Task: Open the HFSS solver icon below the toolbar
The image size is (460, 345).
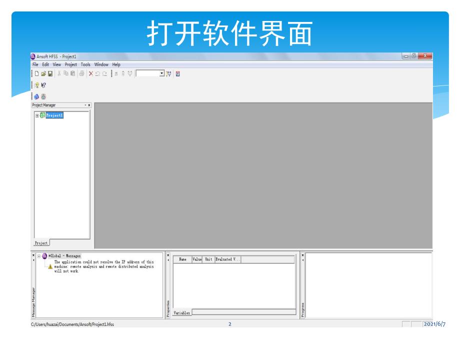Action: 36,96
